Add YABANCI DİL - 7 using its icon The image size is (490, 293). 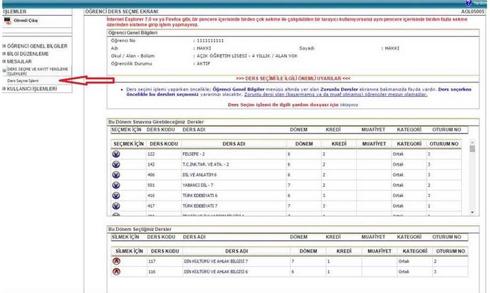point(116,184)
